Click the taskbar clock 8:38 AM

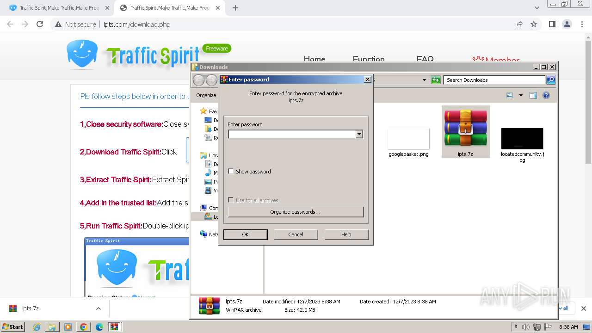(568, 327)
